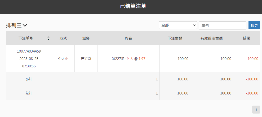This screenshot has height=117, width=262.
Task: Select bet order number 100774034459
Action: pyautogui.click(x=29, y=51)
